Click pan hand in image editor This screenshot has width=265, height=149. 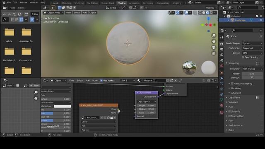(36, 98)
